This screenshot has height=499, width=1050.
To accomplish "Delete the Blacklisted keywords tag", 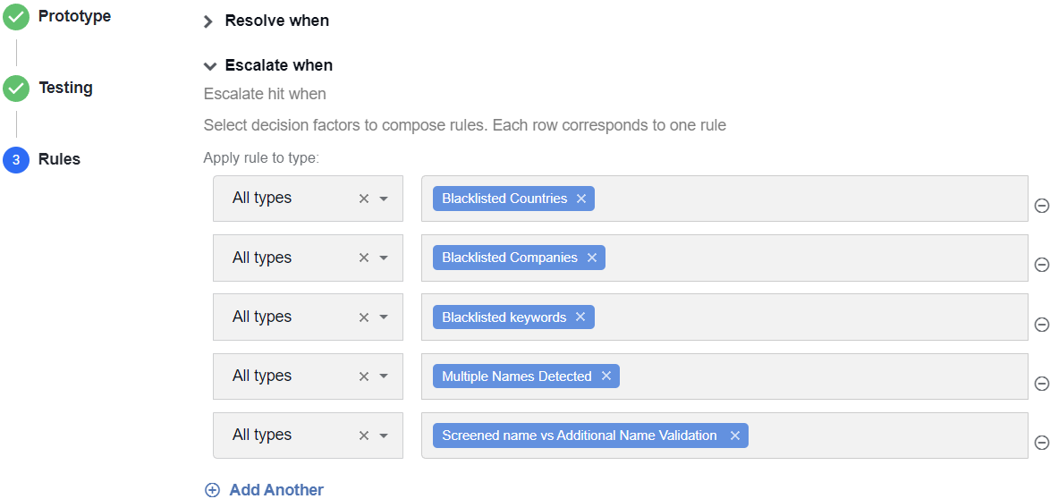I will pos(580,317).
